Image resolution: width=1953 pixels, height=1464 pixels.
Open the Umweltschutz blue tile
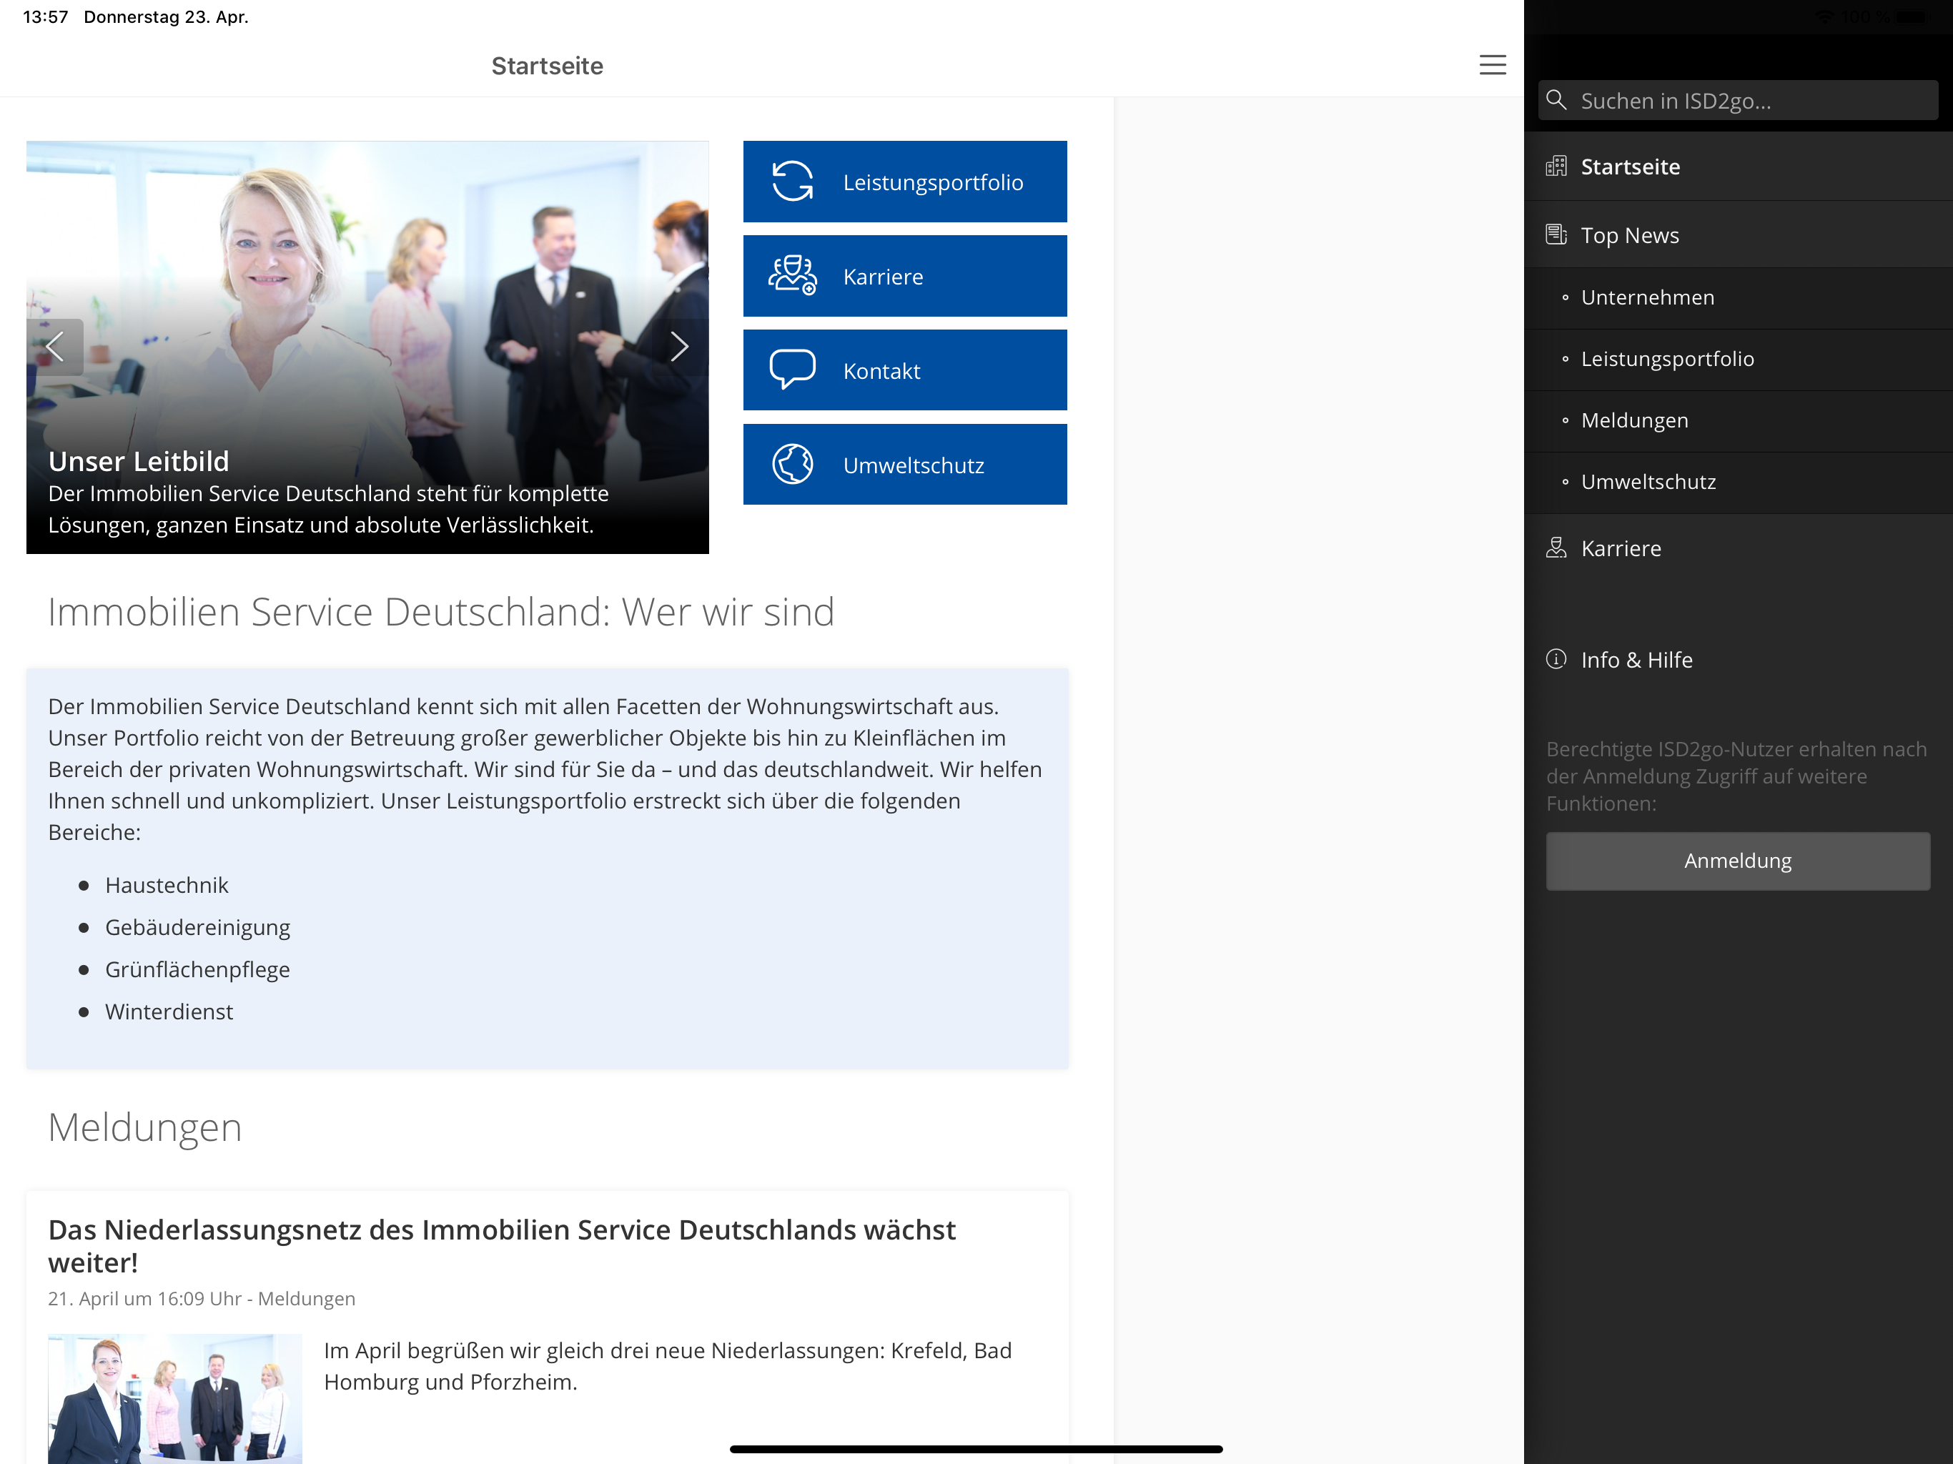coord(904,465)
